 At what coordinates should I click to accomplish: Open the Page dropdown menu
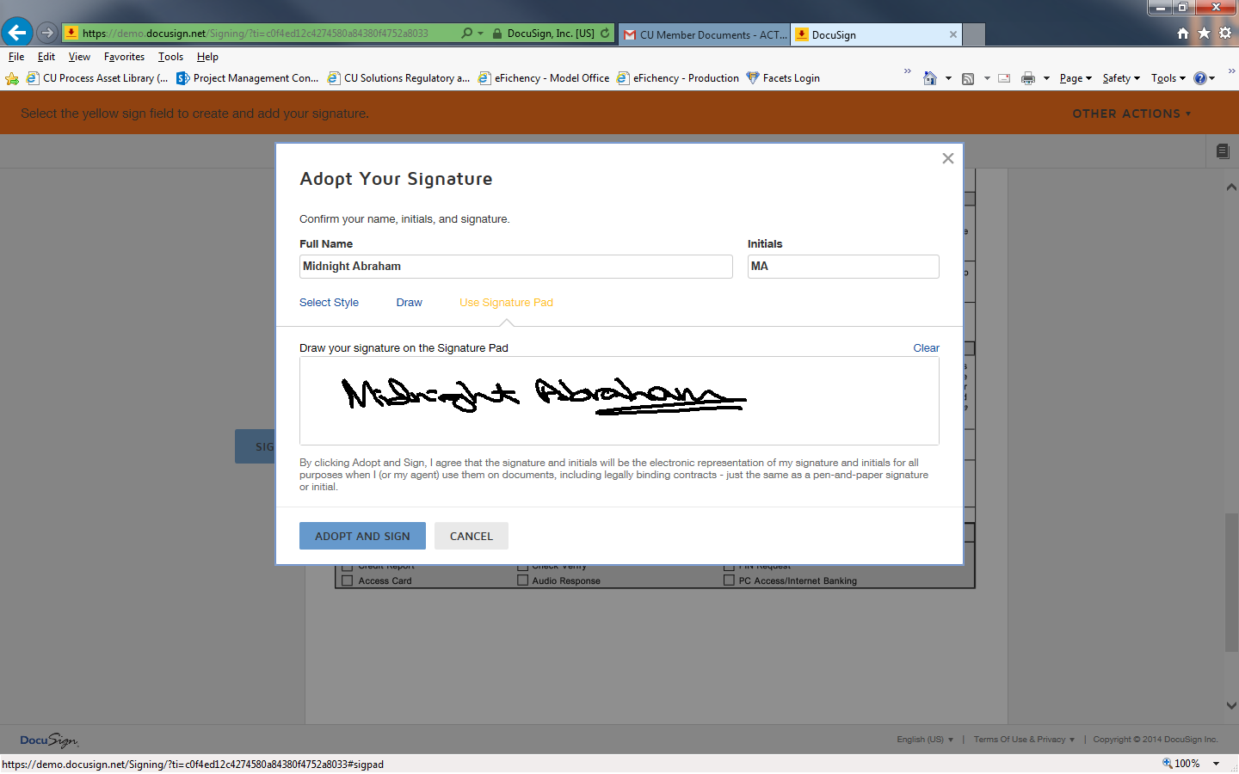coord(1076,78)
